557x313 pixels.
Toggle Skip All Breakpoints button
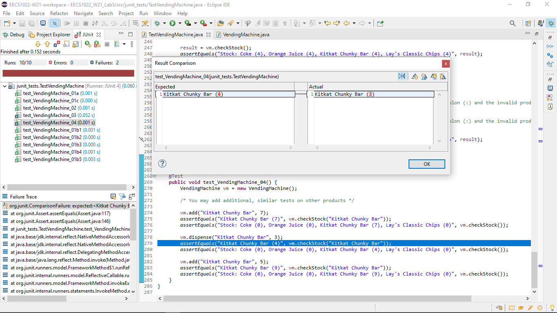[x=55, y=24]
